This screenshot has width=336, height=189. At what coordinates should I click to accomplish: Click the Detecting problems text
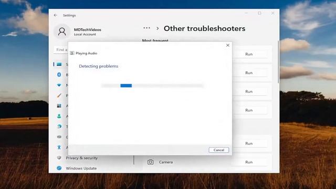tap(99, 66)
